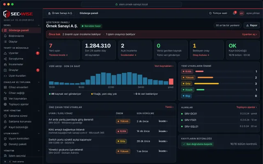Viewport: 263px width, 164px height.
Task: Click the Bildirimler bell icon in sidebar
Action: tap(5, 36)
